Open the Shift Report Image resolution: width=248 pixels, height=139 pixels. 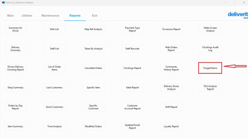point(171,107)
